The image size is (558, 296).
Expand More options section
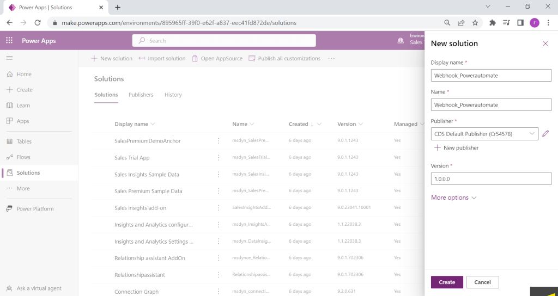(x=453, y=198)
